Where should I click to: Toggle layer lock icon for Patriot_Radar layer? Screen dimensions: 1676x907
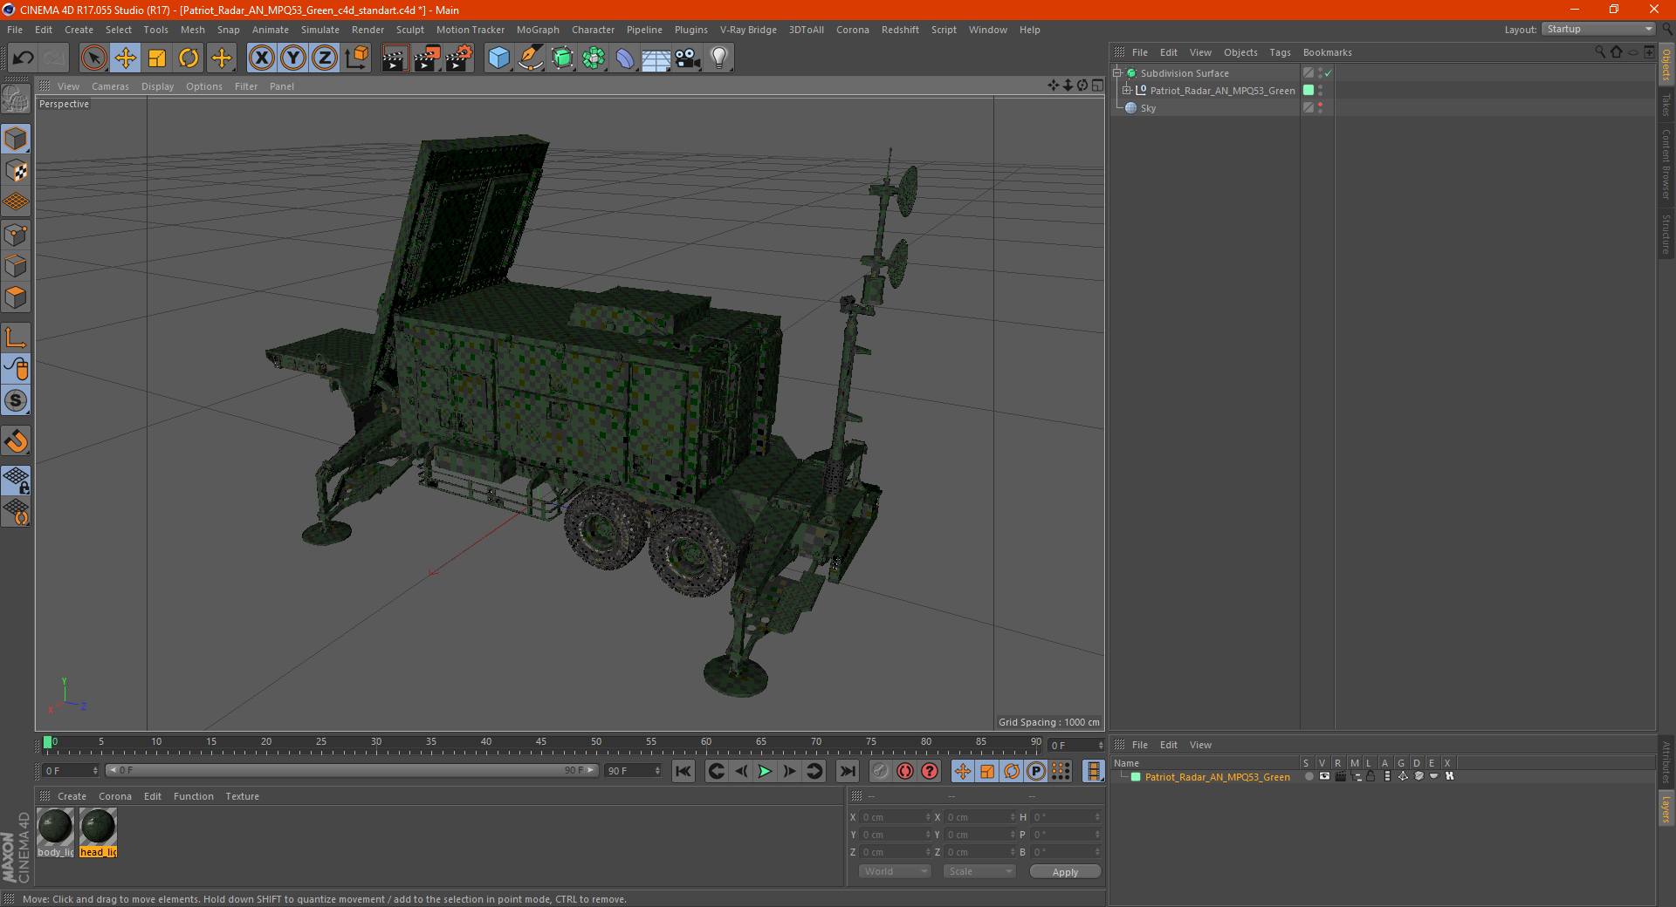1370,776
